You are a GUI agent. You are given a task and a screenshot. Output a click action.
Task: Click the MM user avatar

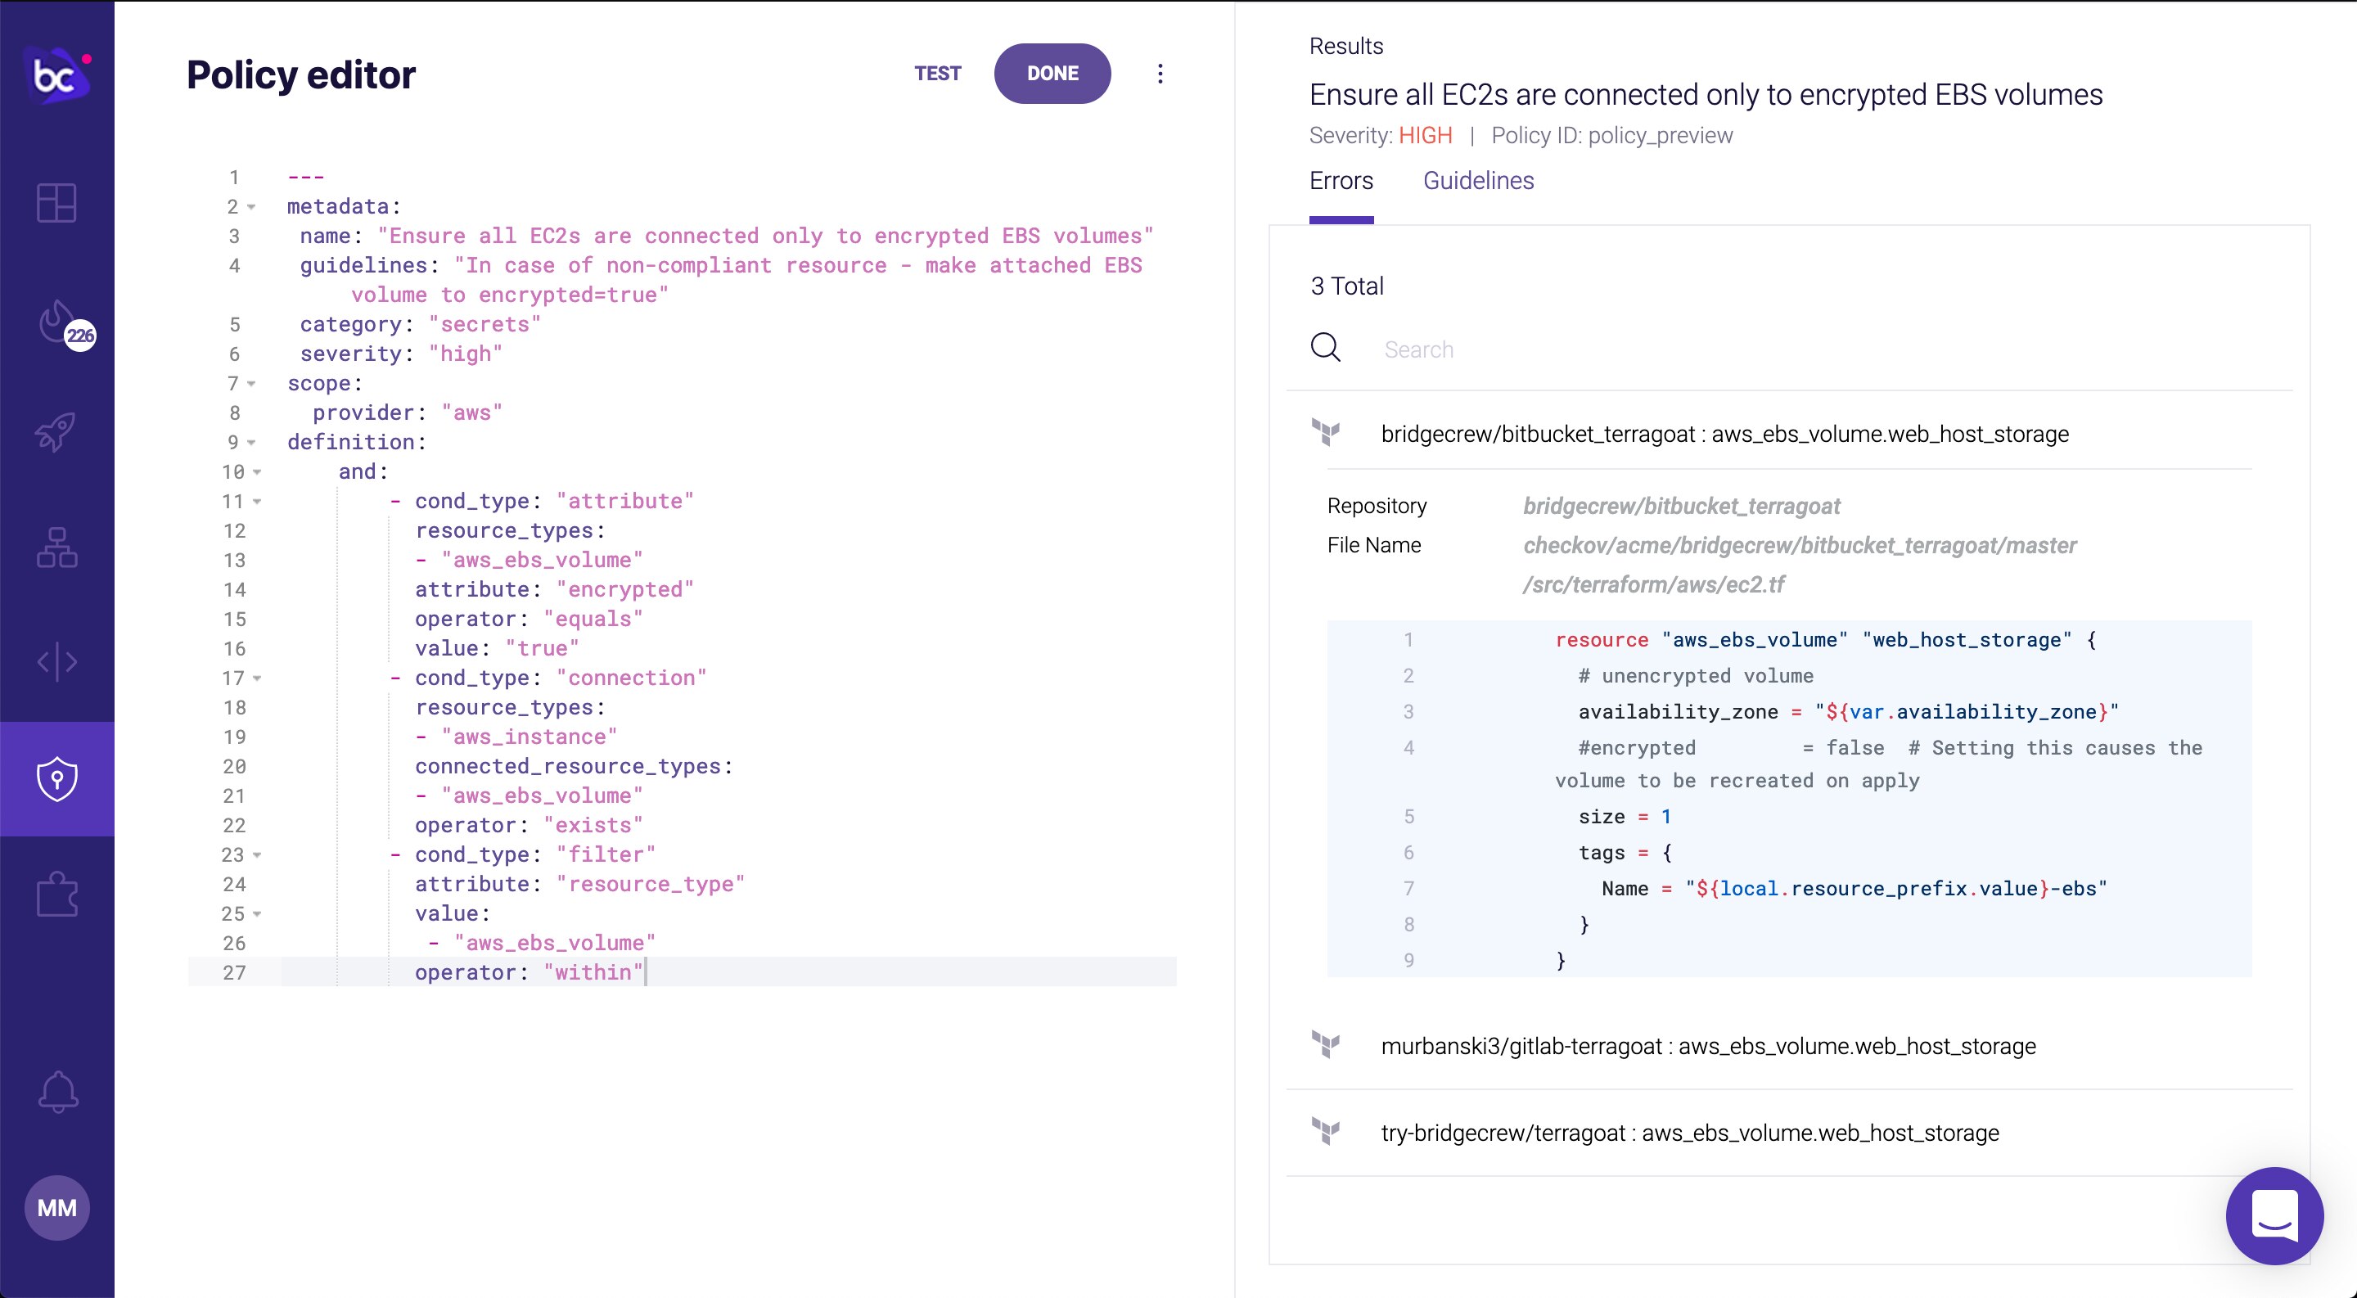tap(56, 1207)
